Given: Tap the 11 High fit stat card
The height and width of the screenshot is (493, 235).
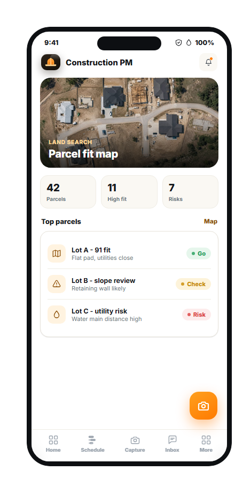Looking at the screenshot, I should (x=129, y=192).
